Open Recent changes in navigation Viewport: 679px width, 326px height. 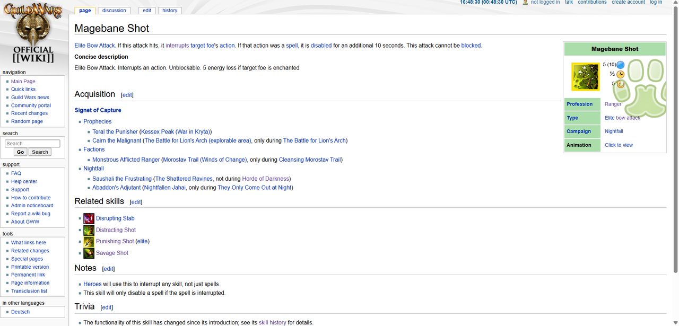(x=29, y=113)
